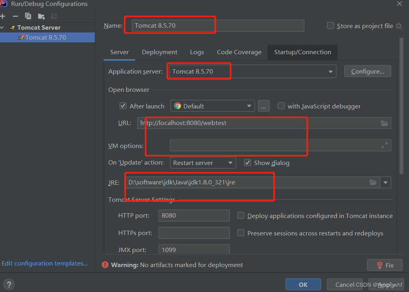Viewport: 409px width, 292px height.
Task: Click the Configure... button
Action: point(368,71)
